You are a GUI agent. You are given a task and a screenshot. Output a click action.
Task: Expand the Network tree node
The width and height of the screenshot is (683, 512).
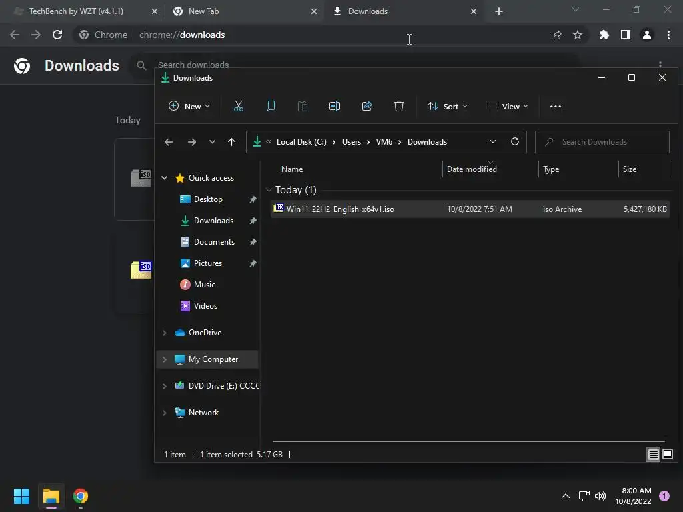(165, 413)
